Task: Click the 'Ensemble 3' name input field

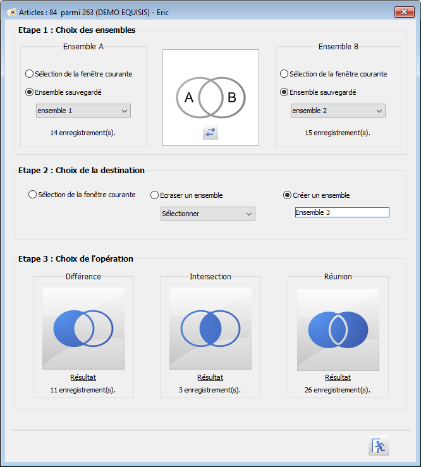Action: [342, 213]
